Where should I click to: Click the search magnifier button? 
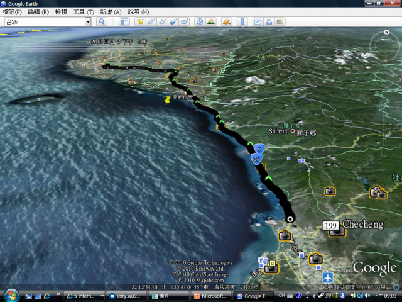102,22
